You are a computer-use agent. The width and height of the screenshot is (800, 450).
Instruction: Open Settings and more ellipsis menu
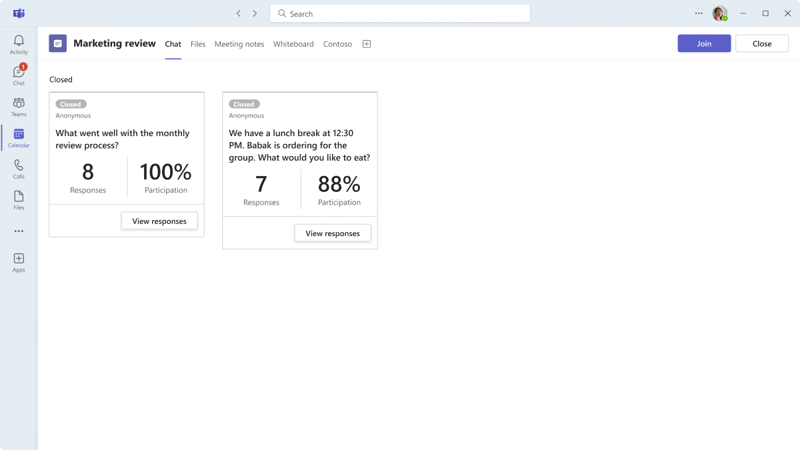[x=699, y=13]
